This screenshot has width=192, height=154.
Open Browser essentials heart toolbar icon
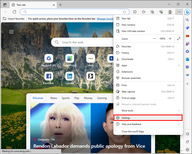tap(161, 12)
